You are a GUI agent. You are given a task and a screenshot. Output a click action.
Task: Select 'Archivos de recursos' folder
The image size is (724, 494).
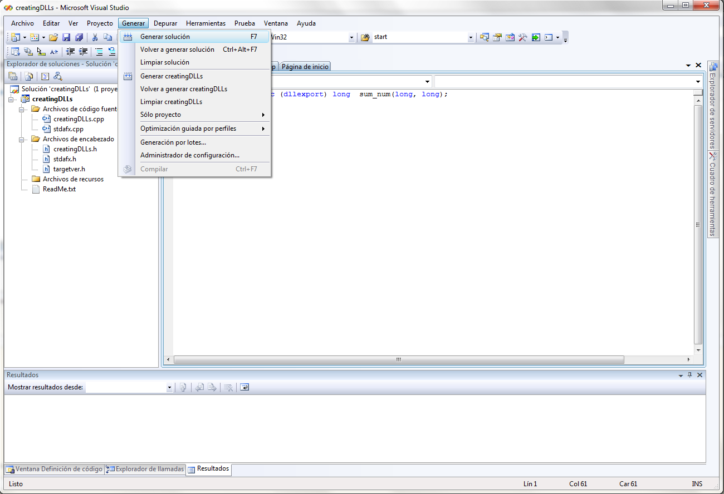tap(73, 179)
